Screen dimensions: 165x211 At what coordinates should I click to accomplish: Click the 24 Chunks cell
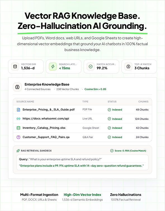click(x=142, y=137)
